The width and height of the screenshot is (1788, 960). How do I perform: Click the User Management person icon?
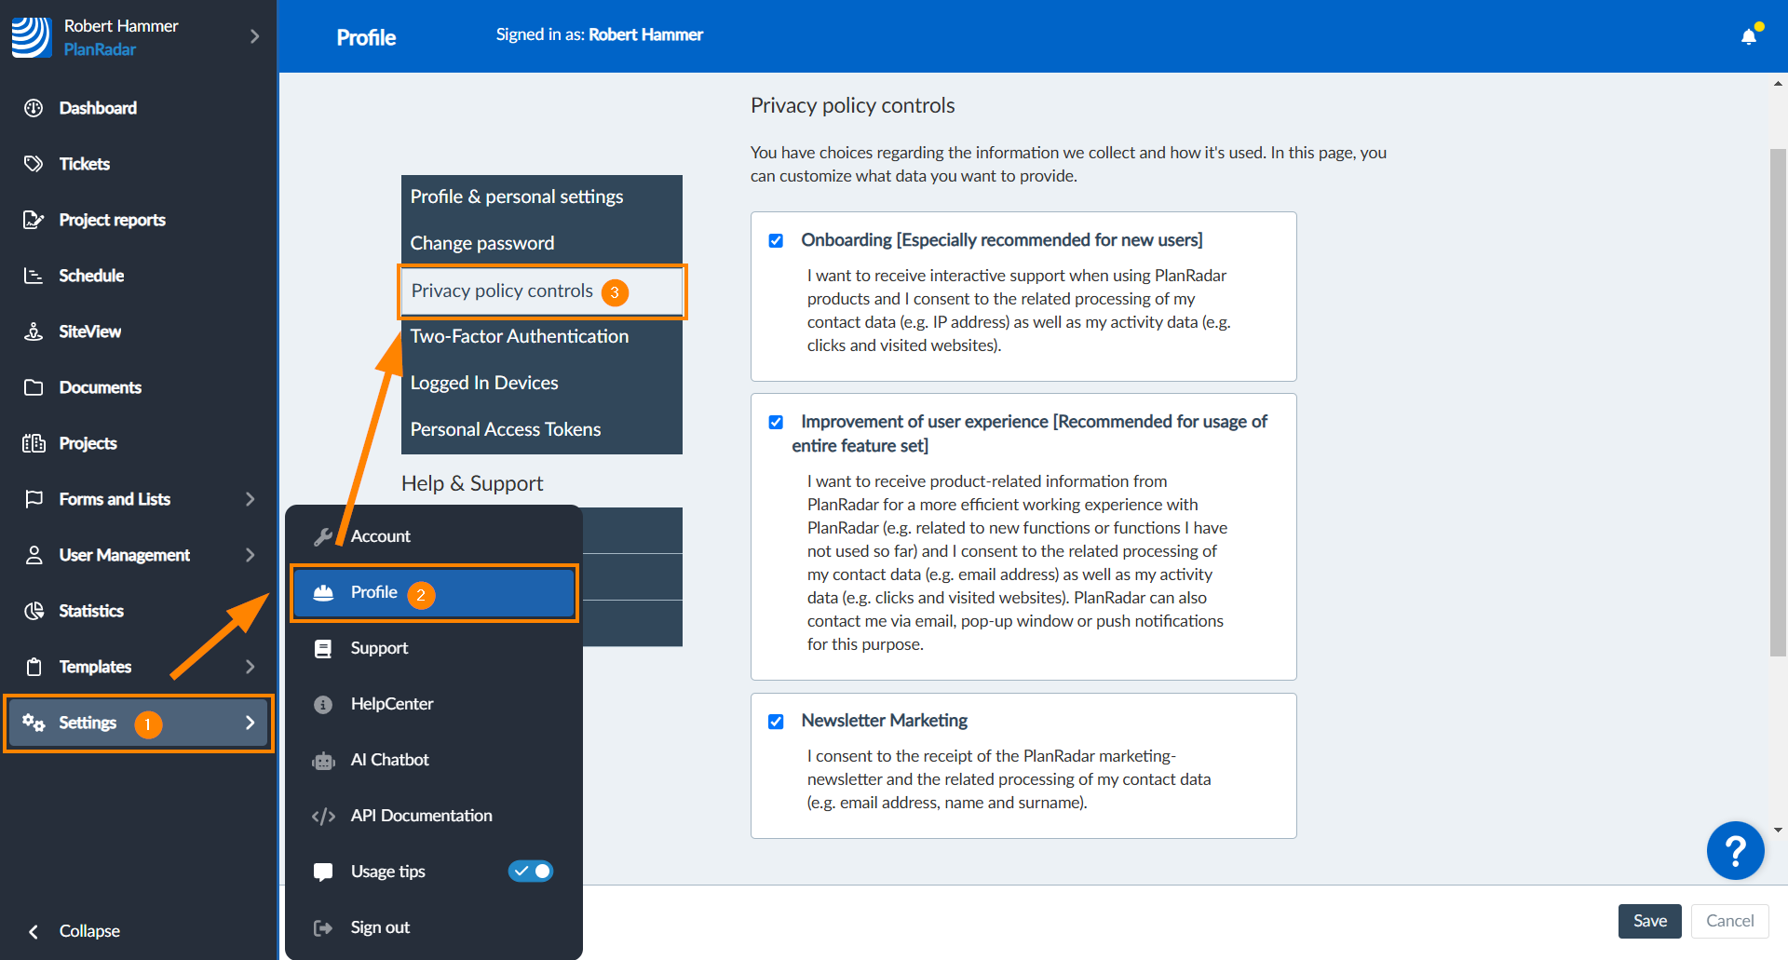(34, 555)
